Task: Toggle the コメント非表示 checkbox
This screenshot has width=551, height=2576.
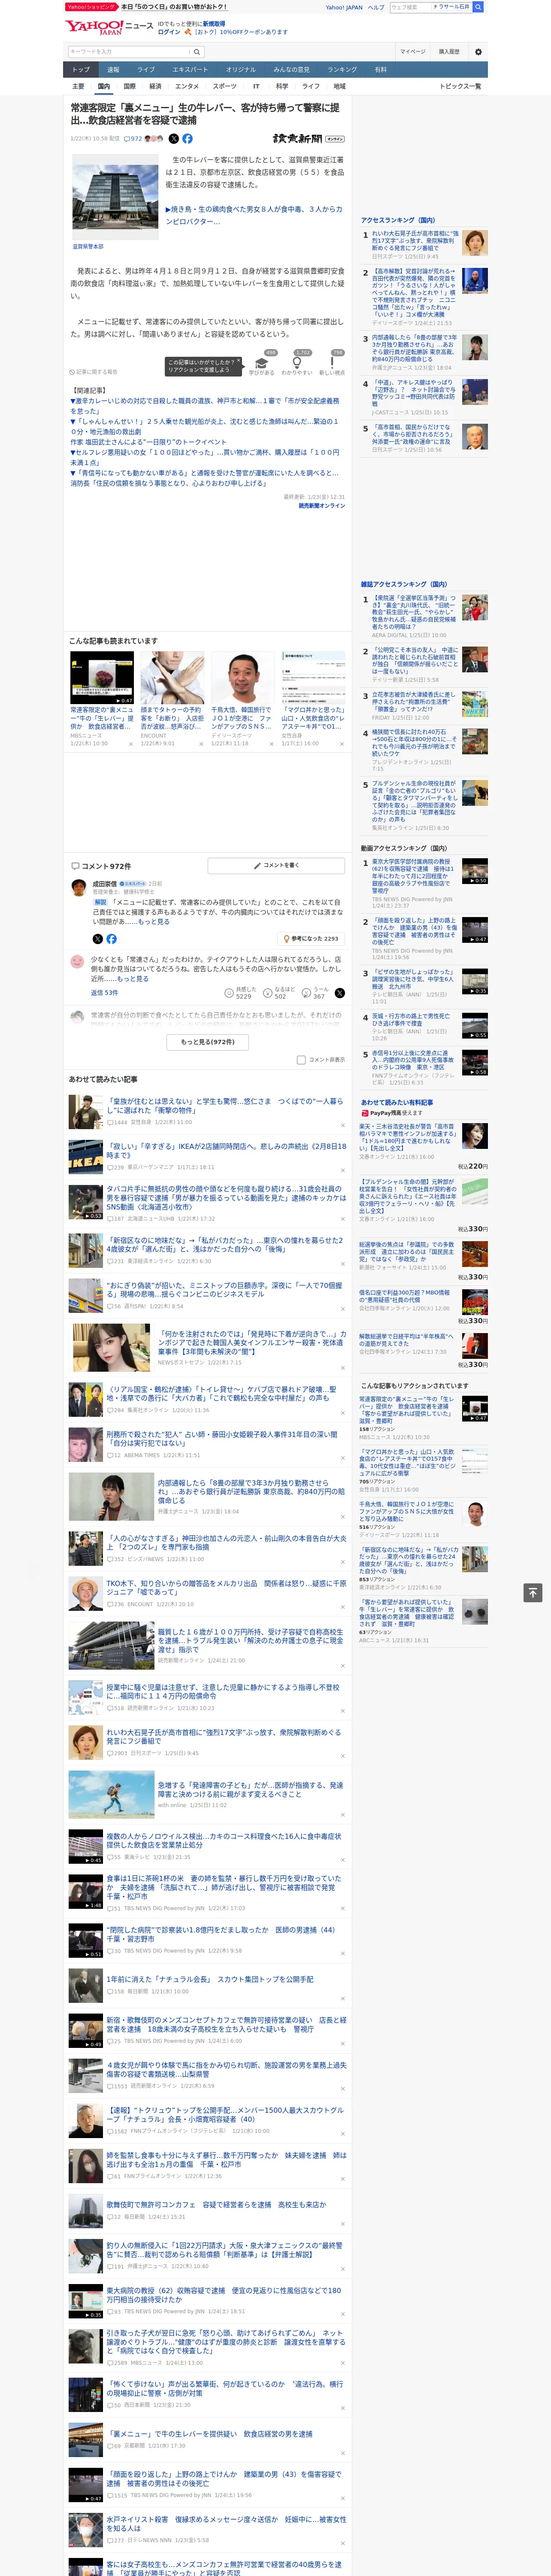Action: [x=301, y=1060]
